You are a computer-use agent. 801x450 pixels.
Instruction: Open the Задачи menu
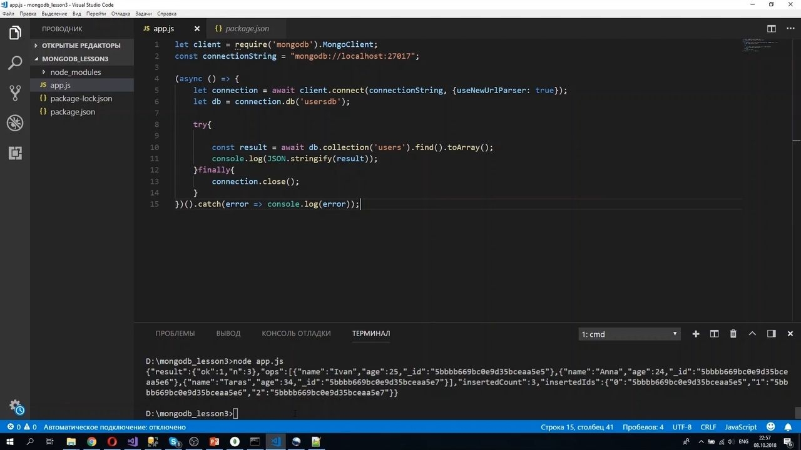point(143,13)
